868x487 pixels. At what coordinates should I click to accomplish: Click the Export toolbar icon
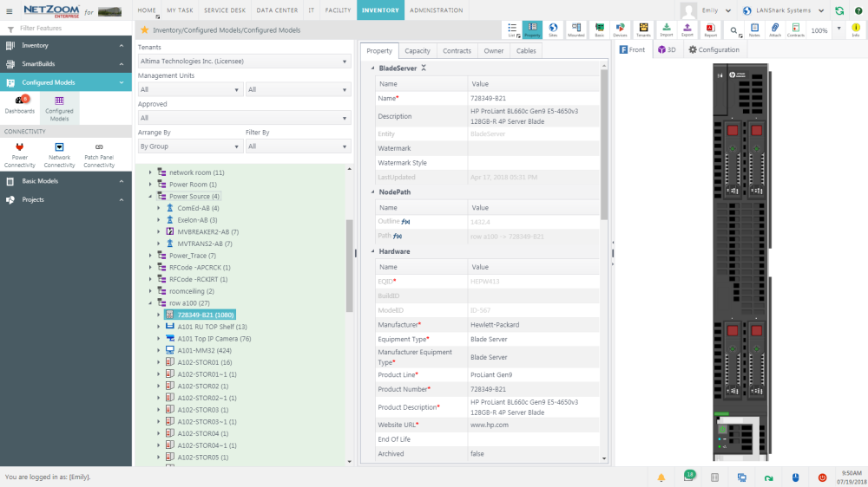687,30
